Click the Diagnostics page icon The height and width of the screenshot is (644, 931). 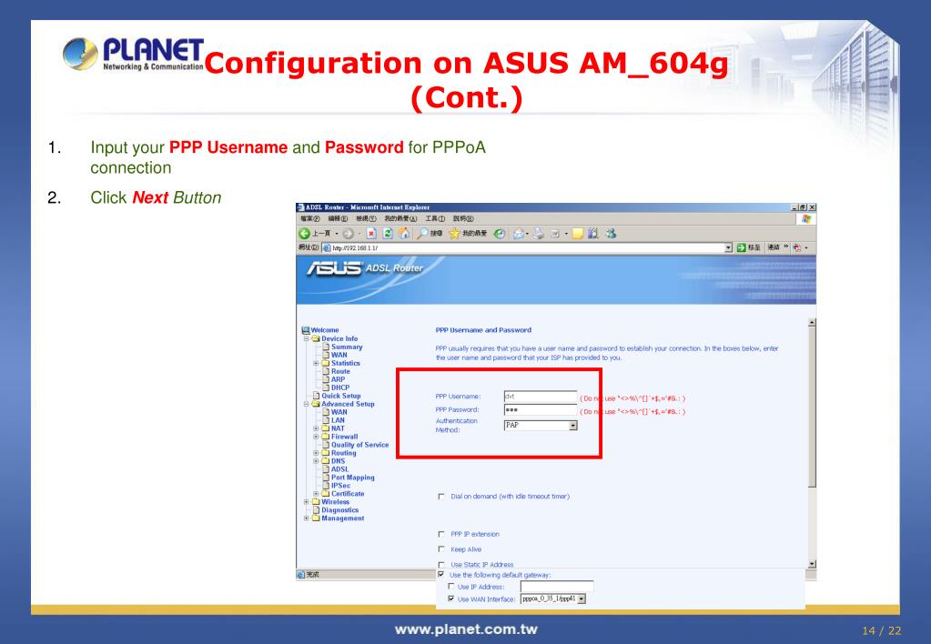pos(317,510)
